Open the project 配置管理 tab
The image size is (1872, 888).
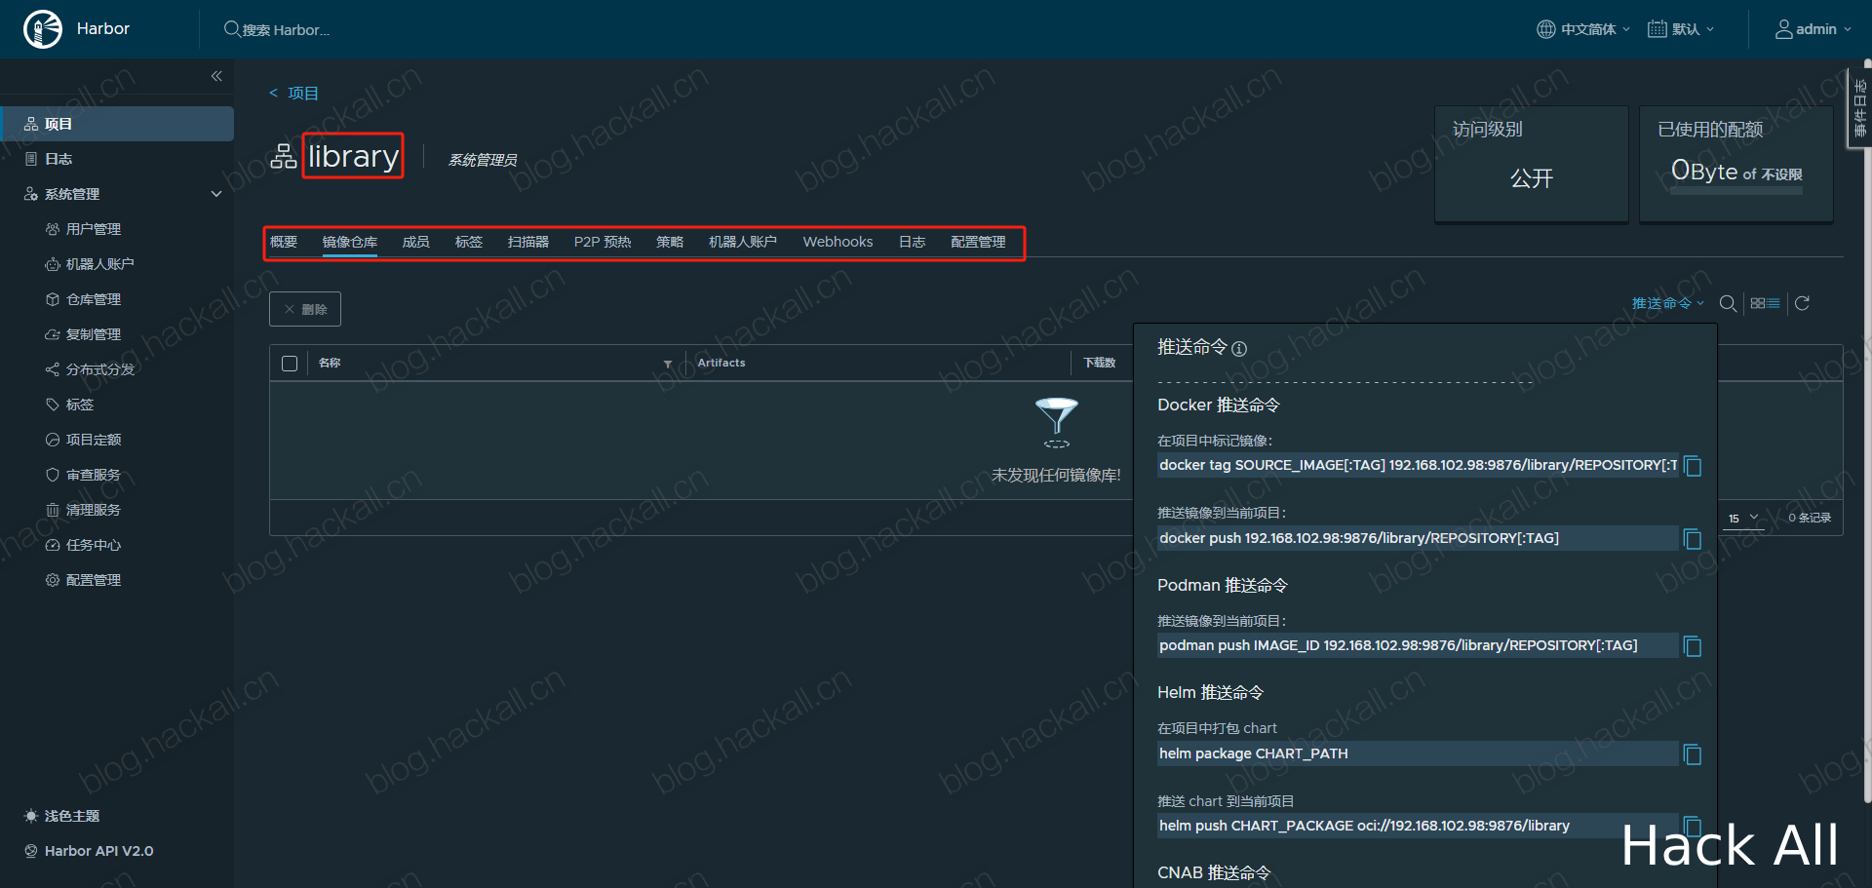coord(979,242)
